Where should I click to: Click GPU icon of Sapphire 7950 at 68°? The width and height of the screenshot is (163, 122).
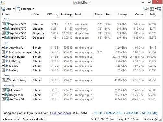click(x=7, y=37)
